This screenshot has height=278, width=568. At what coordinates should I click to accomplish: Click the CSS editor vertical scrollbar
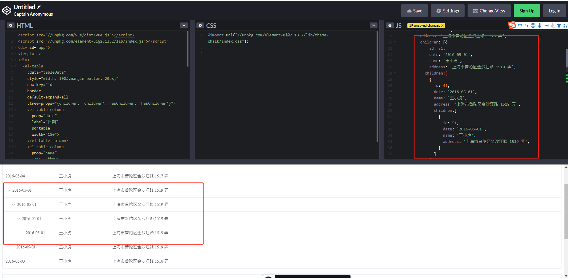[x=377, y=86]
